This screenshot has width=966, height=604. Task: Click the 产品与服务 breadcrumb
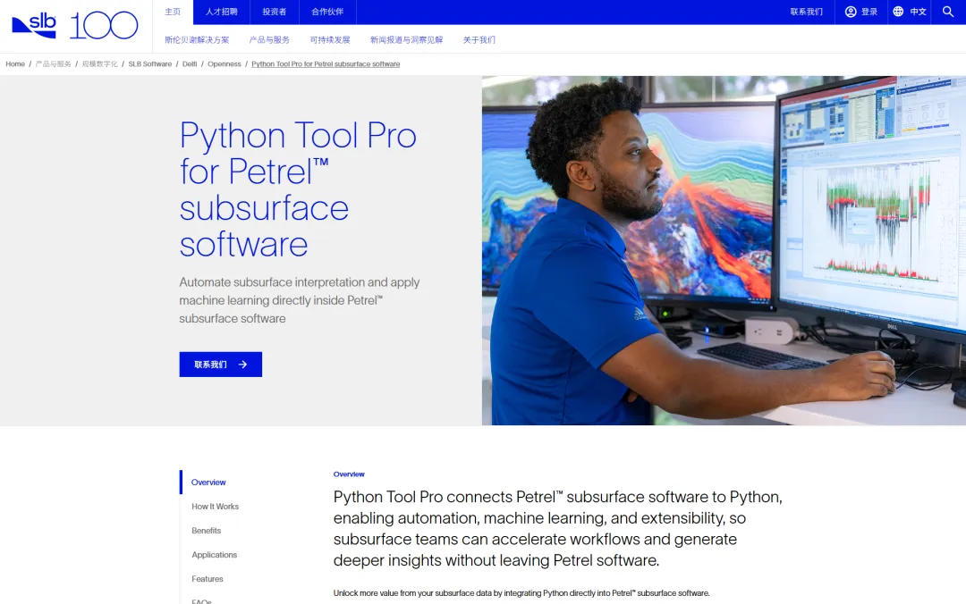pos(53,64)
